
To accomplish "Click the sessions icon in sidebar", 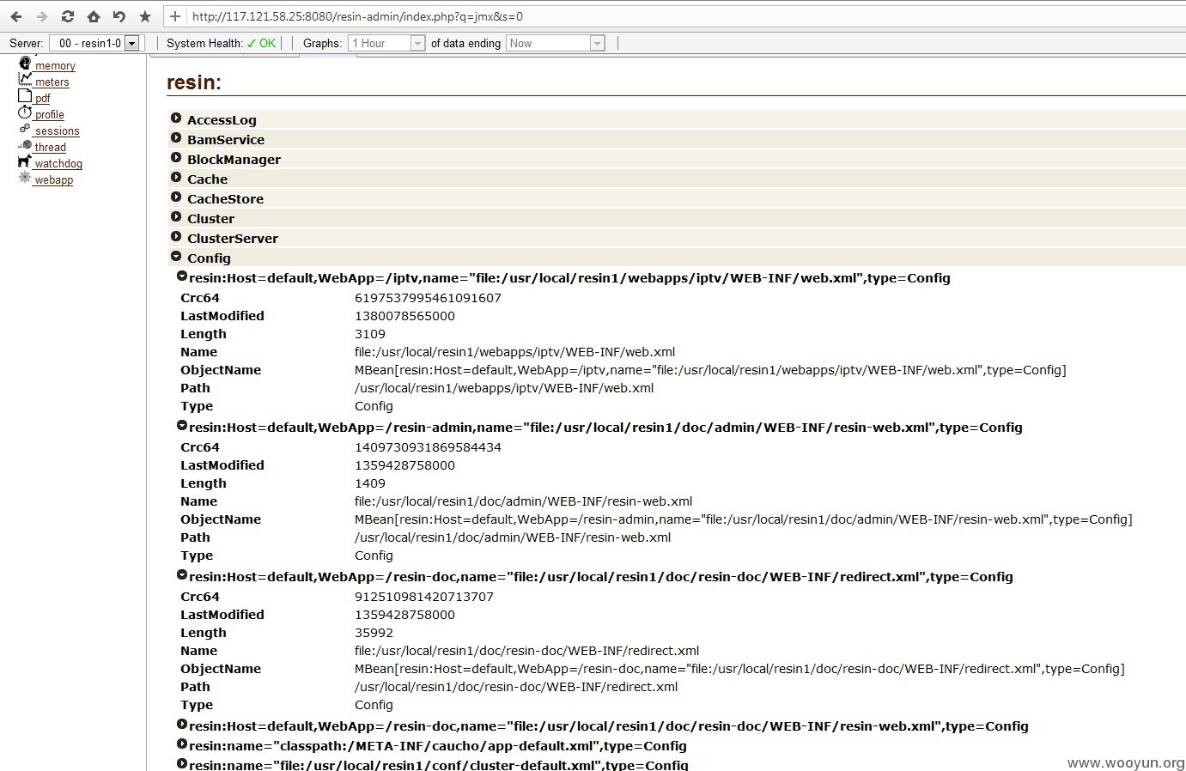I will 25,129.
